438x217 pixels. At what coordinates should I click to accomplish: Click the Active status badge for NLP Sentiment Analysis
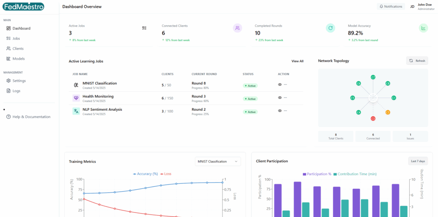[x=250, y=112]
